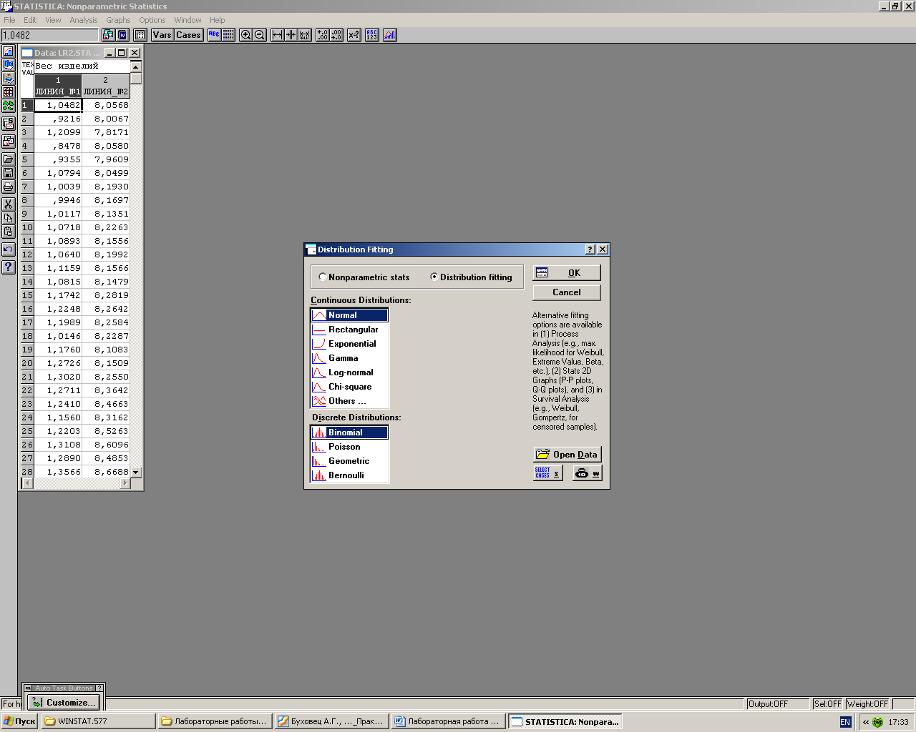The image size is (916, 732).
Task: Open the Edit menu
Action: click(30, 20)
